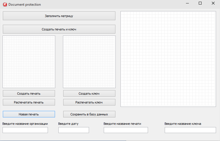Click the 'Новая печать' button
The height and width of the screenshot is (141, 220).
click(29, 114)
